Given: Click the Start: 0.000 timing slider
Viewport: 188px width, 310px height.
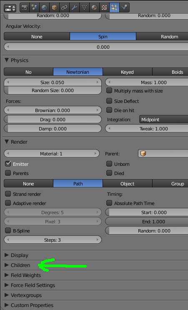Looking at the screenshot, I should pos(147,212).
